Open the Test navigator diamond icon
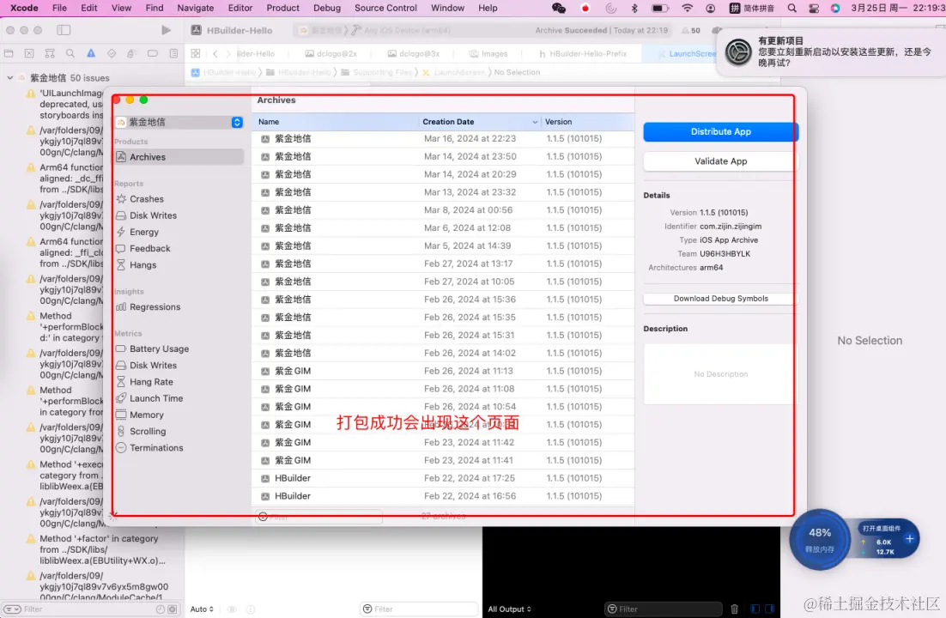 112,54
